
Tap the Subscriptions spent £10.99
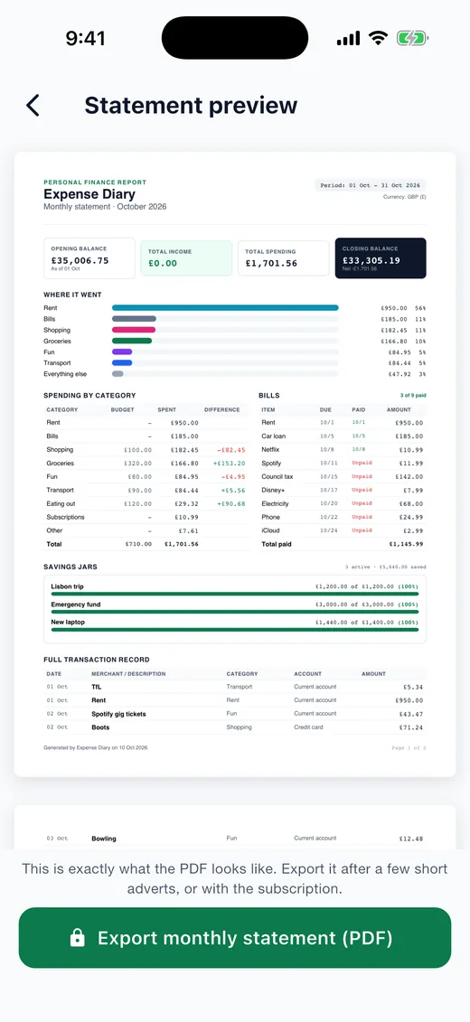tap(185, 518)
